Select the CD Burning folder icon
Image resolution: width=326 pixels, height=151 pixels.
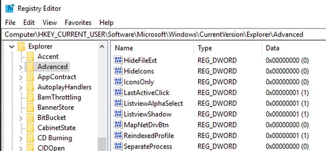(30, 138)
